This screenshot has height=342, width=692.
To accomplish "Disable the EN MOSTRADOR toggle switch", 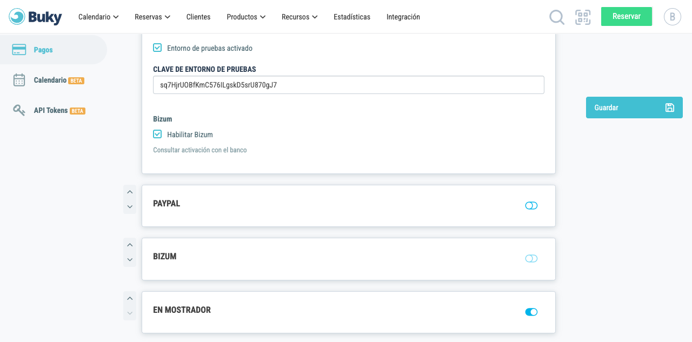I will point(531,312).
